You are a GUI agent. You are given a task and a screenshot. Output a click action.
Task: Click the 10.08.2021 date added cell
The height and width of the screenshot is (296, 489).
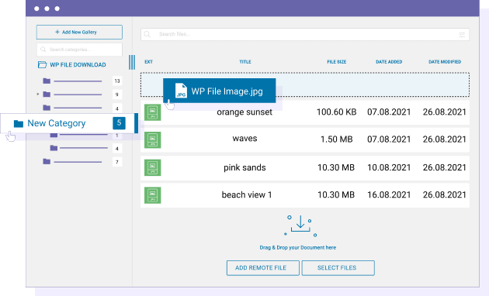coord(389,167)
